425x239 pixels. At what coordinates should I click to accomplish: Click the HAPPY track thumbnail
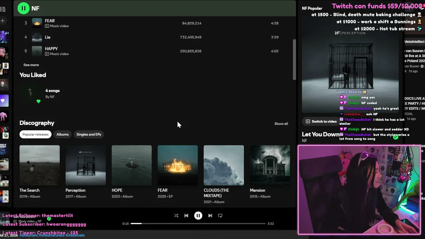point(37,51)
